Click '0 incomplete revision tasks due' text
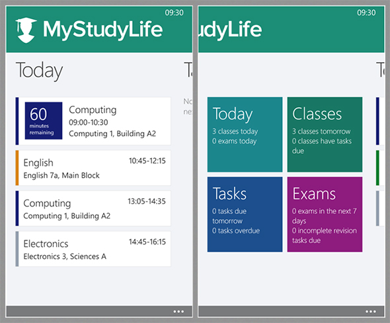This screenshot has width=390, height=323. tap(325, 236)
